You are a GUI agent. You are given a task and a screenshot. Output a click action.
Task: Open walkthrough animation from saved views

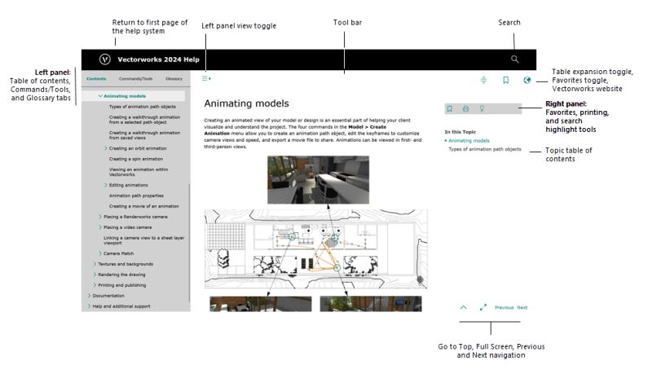[144, 135]
